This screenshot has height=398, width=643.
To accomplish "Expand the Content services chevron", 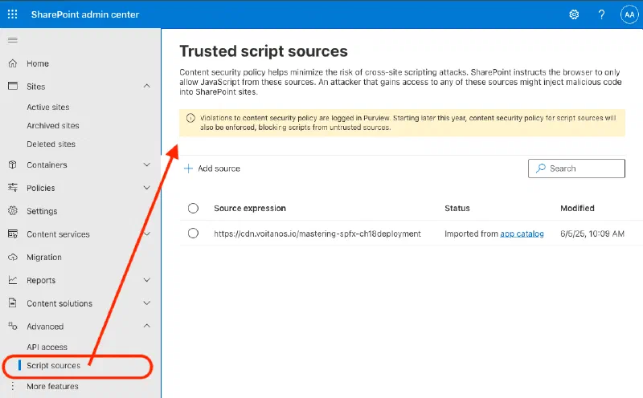I will (147, 234).
